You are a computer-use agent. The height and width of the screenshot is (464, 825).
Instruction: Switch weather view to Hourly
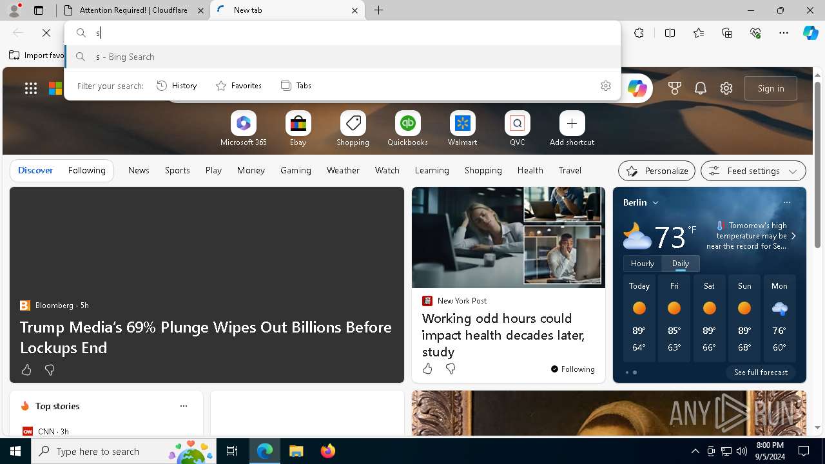643,264
